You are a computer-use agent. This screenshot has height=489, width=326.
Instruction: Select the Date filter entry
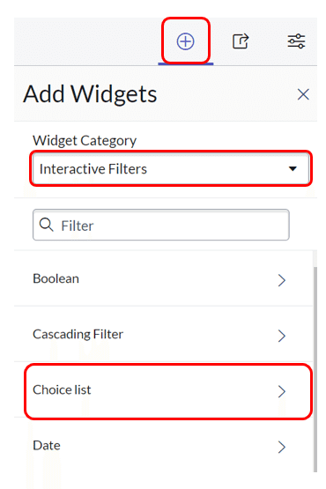(164, 445)
